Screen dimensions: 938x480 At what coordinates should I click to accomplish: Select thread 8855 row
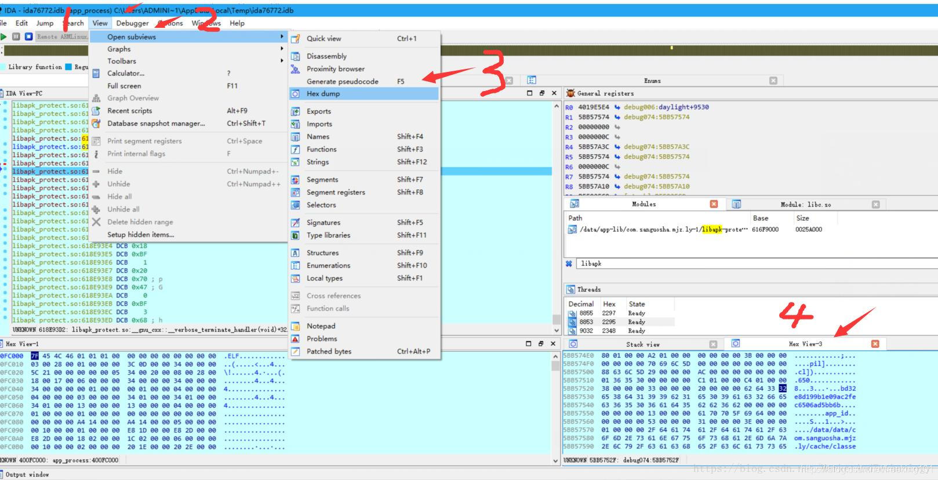click(620, 313)
